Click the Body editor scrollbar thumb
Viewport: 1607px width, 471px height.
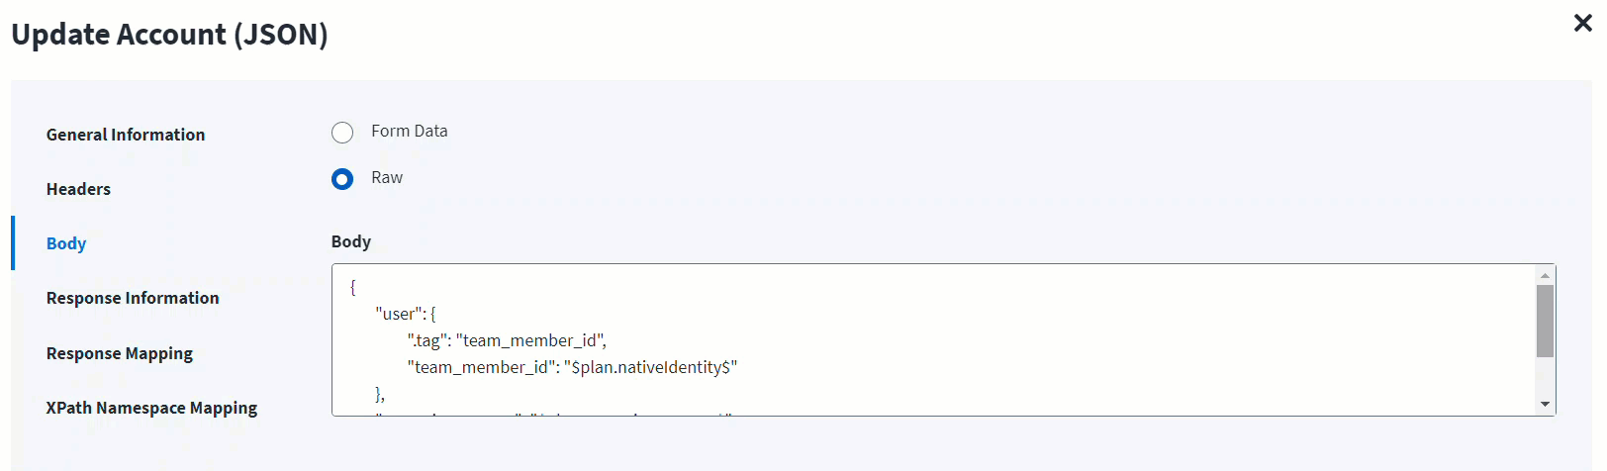pos(1545,321)
